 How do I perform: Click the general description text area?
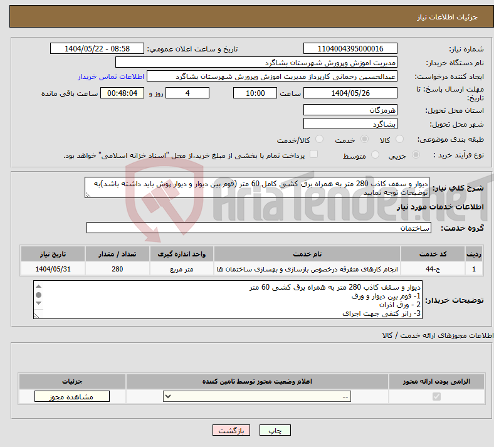coord(257,187)
